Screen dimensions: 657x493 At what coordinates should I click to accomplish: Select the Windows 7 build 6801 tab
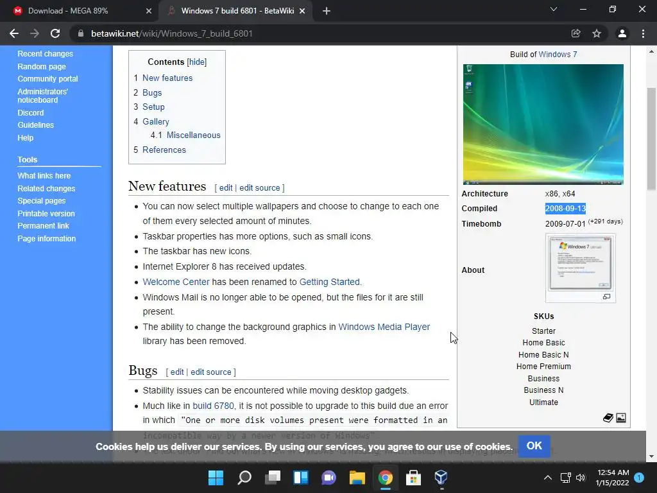[237, 11]
